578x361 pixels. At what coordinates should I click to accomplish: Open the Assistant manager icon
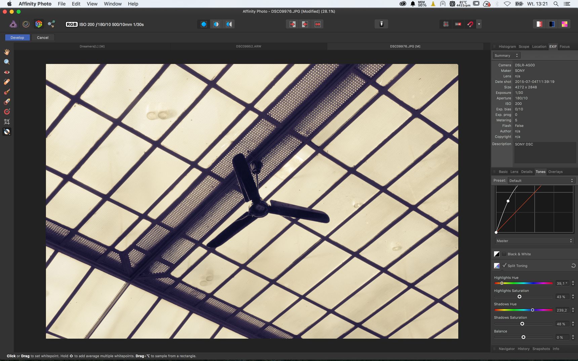point(381,24)
